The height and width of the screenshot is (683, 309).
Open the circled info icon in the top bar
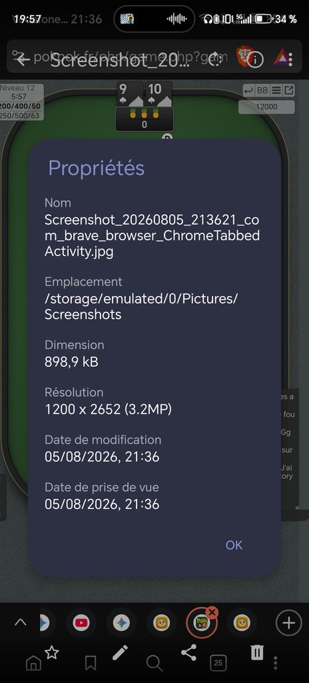click(x=256, y=60)
